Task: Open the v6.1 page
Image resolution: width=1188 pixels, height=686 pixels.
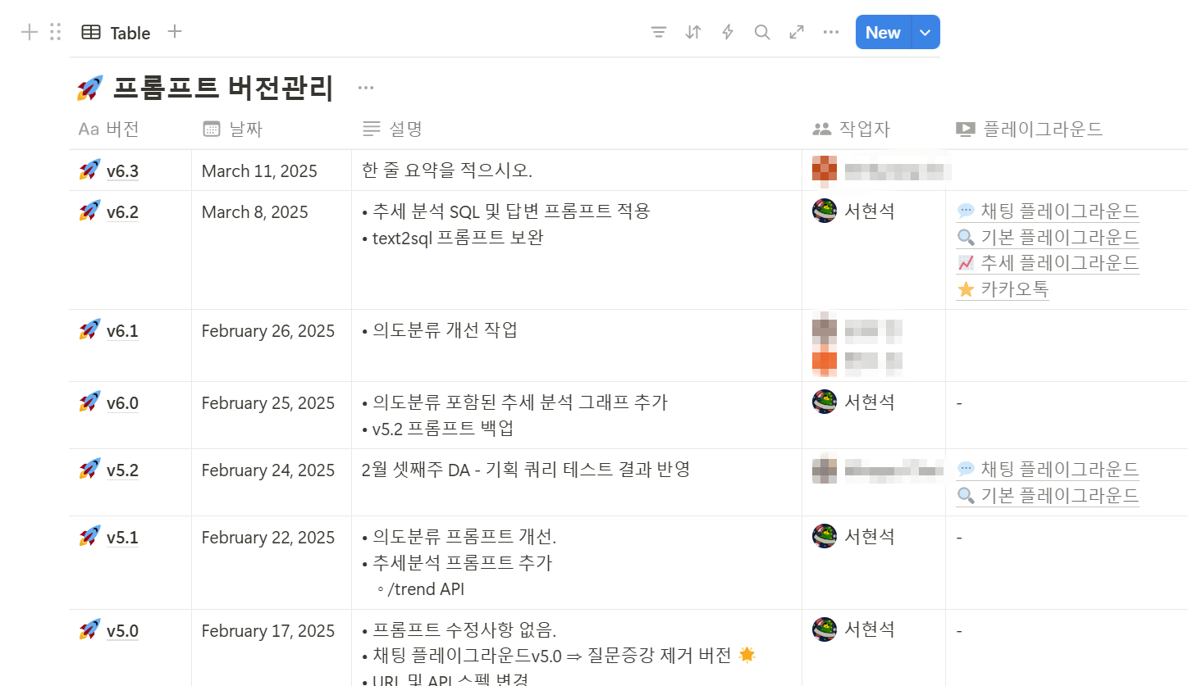Action: tap(122, 331)
